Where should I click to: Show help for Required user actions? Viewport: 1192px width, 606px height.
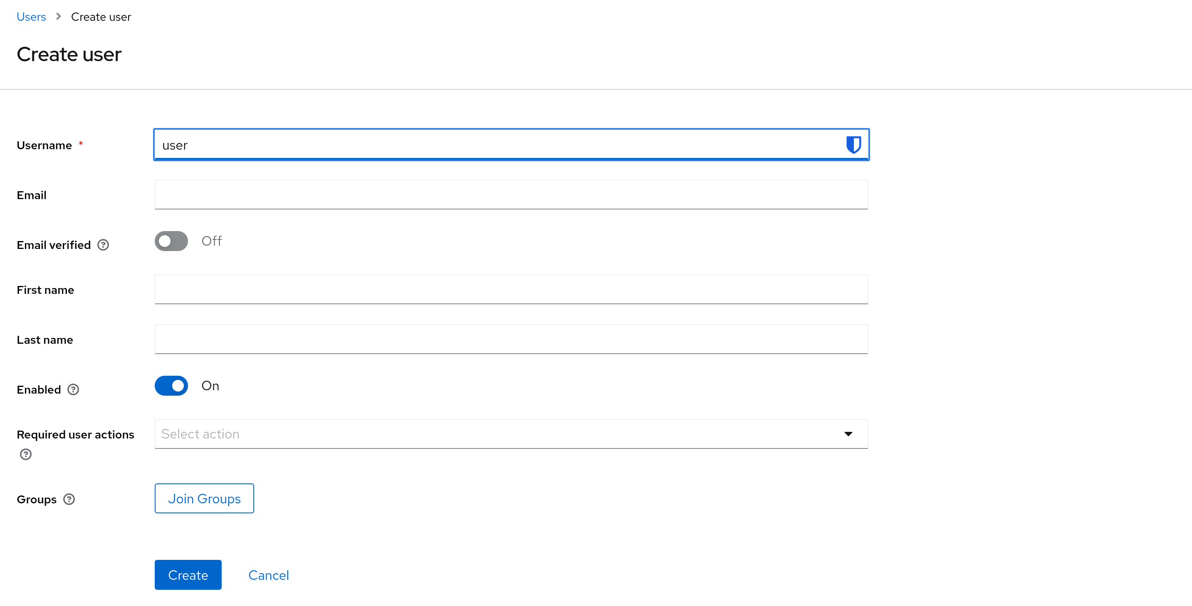(26, 454)
